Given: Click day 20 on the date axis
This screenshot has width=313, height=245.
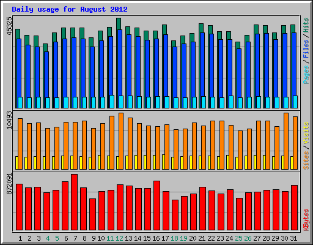Looking at the screenshot, I should point(193,238).
